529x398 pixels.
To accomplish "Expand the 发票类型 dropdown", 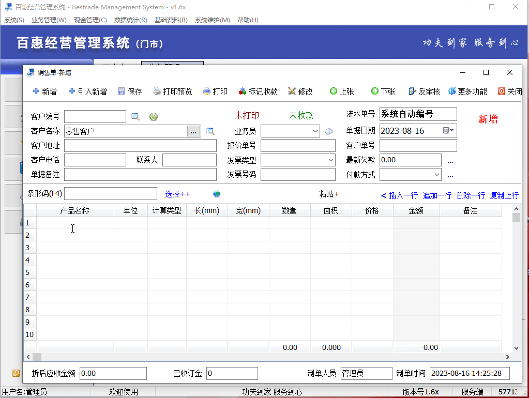I will coord(331,160).
